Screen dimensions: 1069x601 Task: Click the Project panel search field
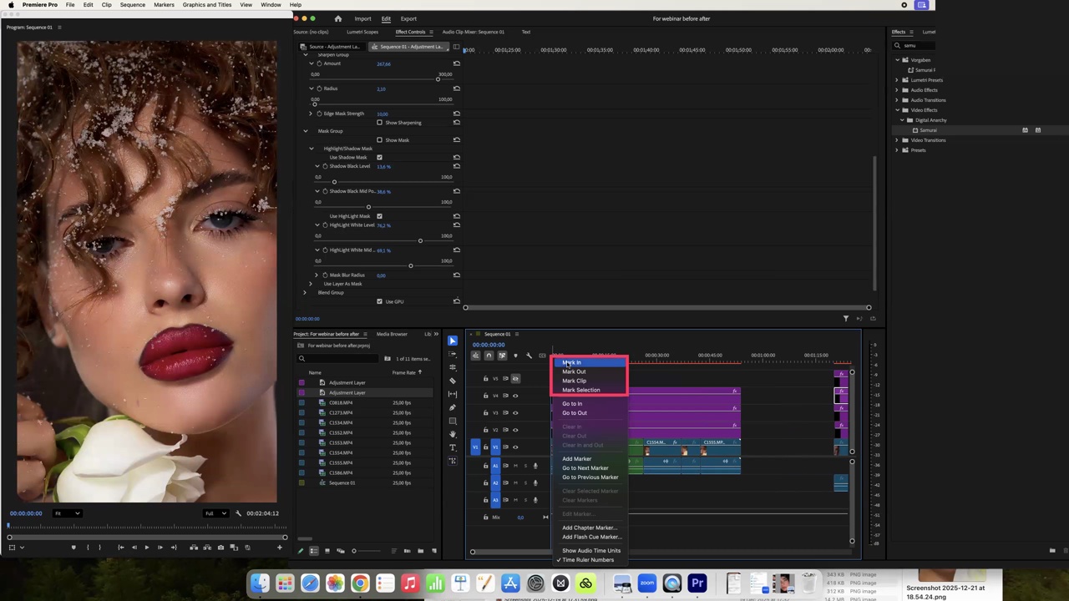pos(340,359)
